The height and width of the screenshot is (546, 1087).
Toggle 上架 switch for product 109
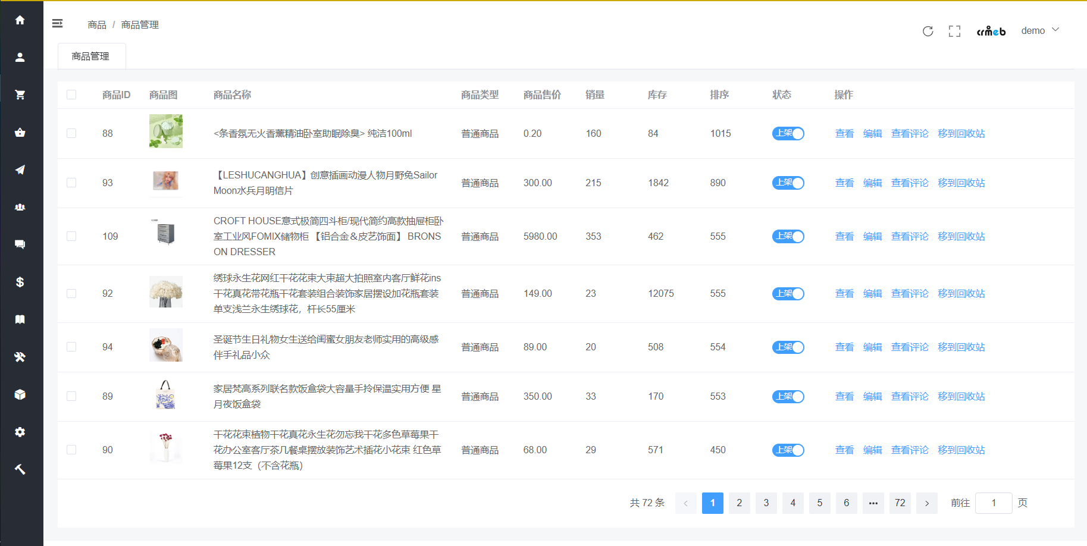click(x=788, y=236)
